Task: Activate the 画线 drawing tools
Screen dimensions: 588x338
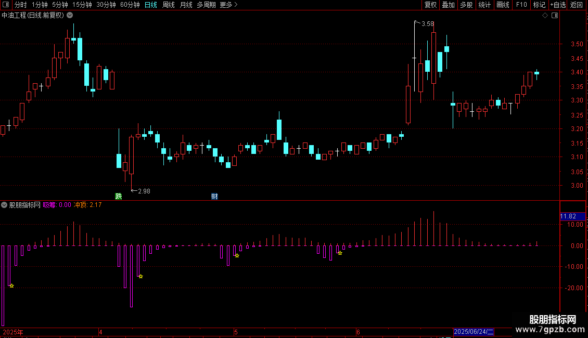Action: pyautogui.click(x=503, y=5)
